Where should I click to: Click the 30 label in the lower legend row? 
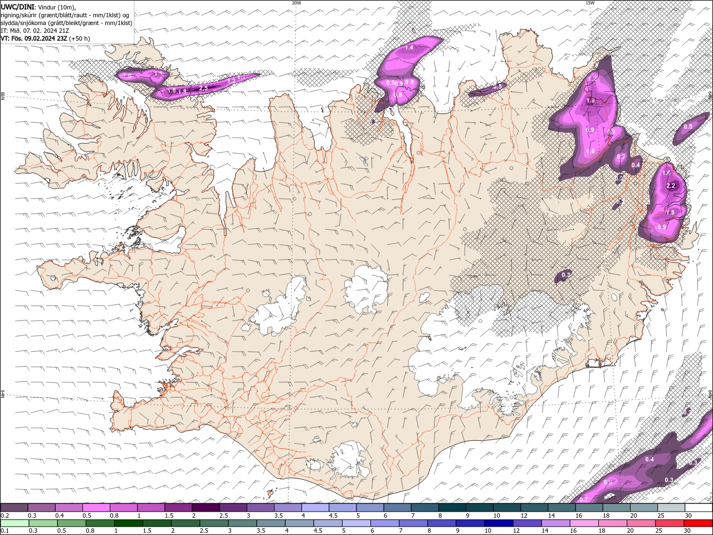[687, 531]
